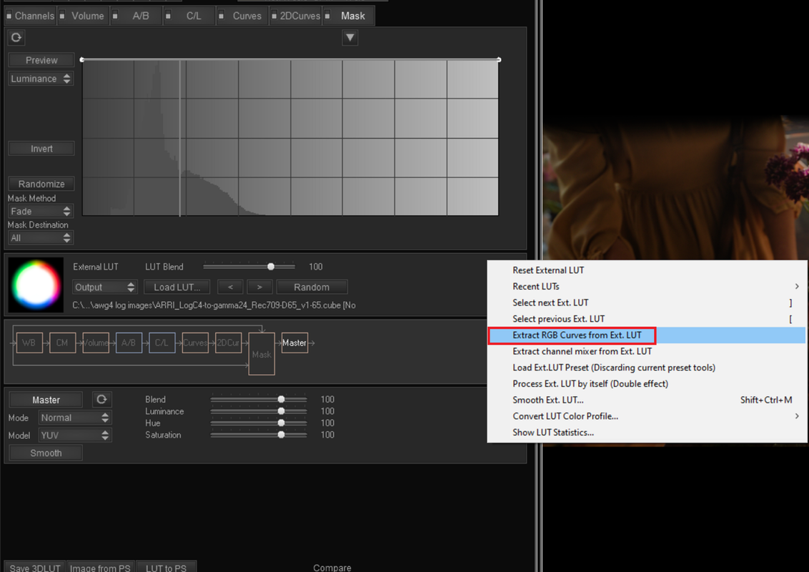Screen dimensions: 809x572
Task: Click the Randomize button
Action: pyautogui.click(x=41, y=184)
